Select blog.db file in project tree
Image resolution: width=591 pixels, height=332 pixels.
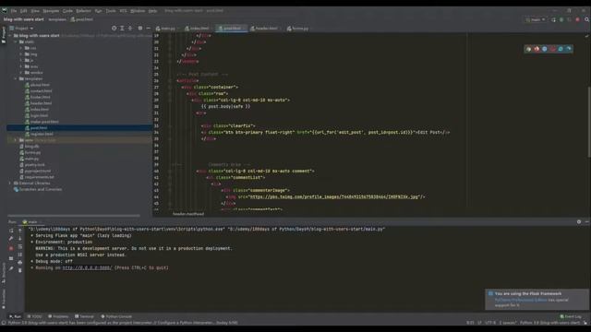(30, 146)
